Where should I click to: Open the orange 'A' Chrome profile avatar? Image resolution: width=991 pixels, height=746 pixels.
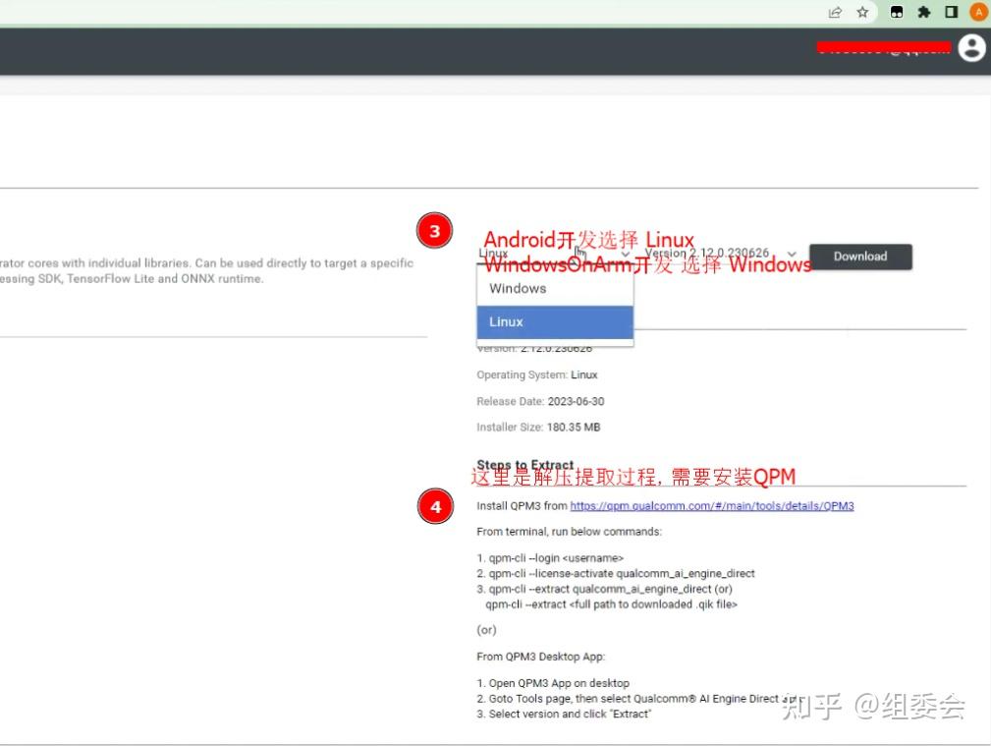977,12
